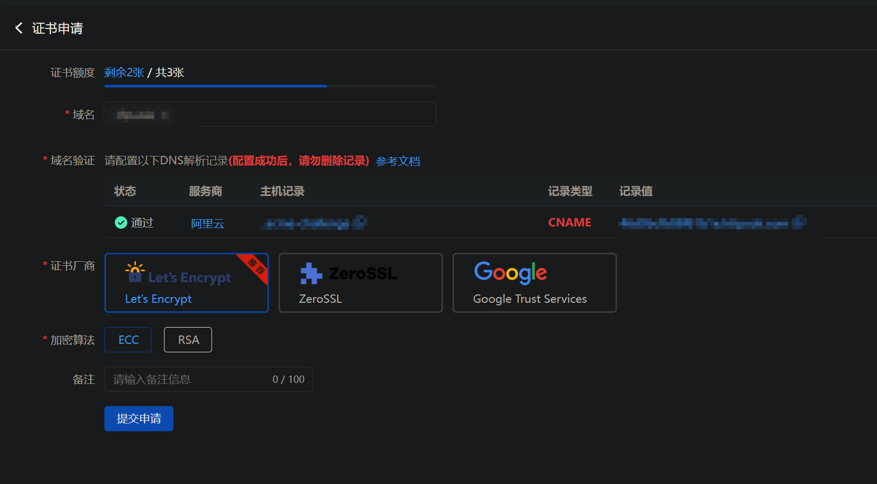Open the 剩余2张 quota link
This screenshot has height=484, width=877.
point(124,72)
